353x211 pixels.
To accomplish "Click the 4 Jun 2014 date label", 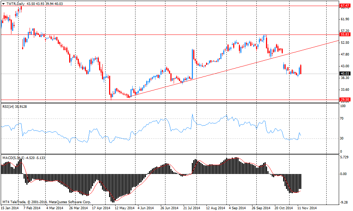I will (146, 208).
